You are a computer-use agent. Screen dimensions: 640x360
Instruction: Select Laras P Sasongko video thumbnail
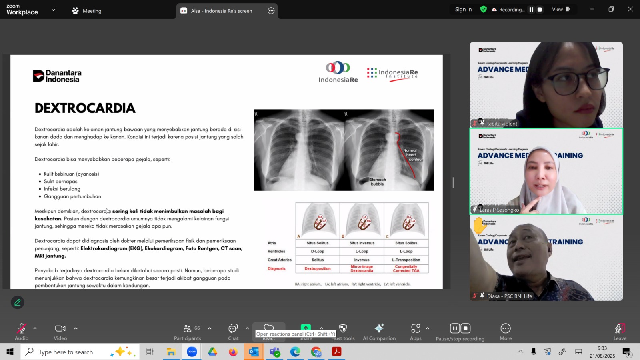(546, 171)
